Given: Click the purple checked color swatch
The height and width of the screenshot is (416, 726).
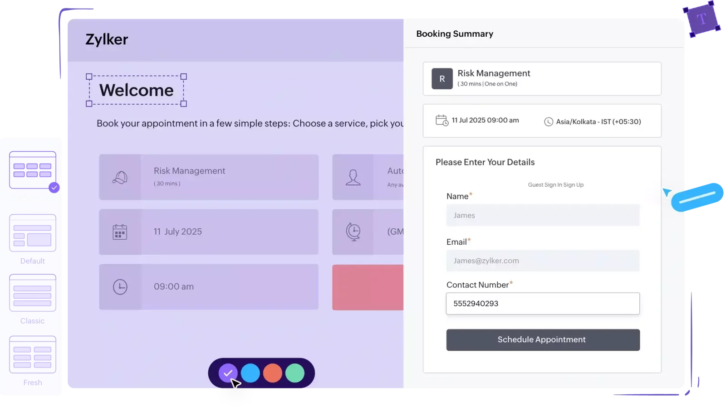Looking at the screenshot, I should [x=228, y=373].
